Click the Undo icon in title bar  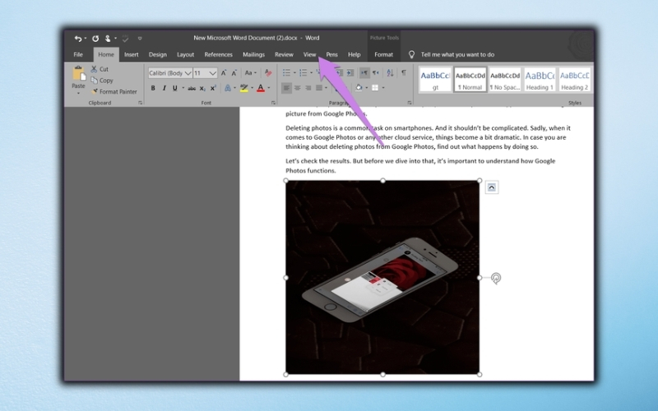tap(77, 39)
